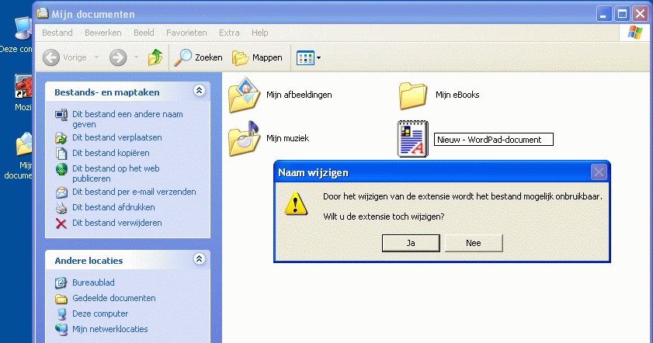The width and height of the screenshot is (653, 343).
Task: Click the Mozilla desktop shortcut icon
Action: tap(23, 87)
